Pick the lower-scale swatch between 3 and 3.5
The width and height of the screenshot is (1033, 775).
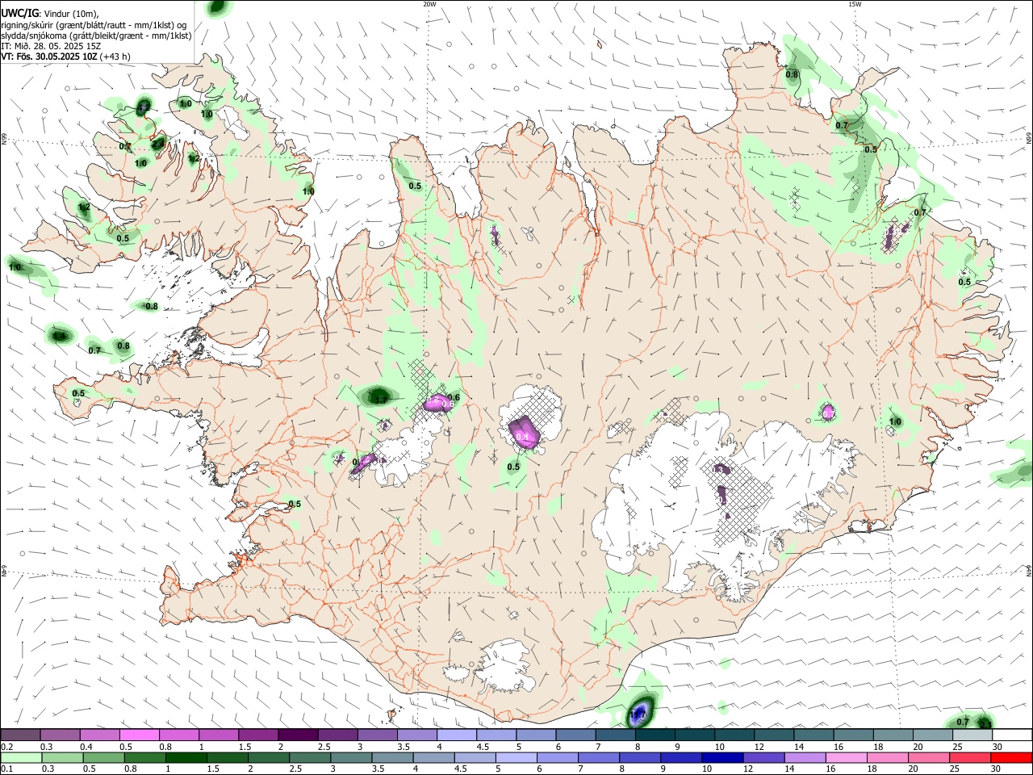click(350, 758)
